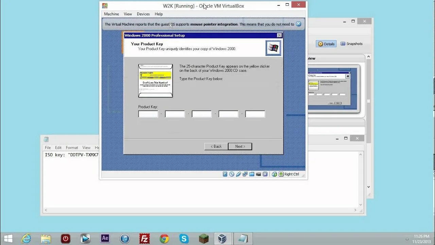Launch Internet Explorer from the taskbar

[x=27, y=239]
